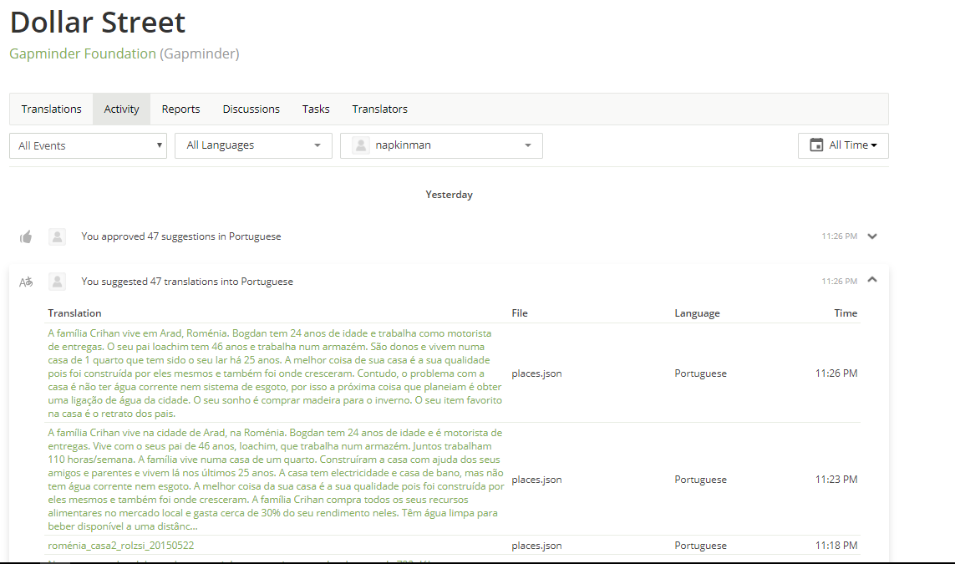Click Portuguese in the 11:18 PM row
The height and width of the screenshot is (564, 955).
pos(700,545)
